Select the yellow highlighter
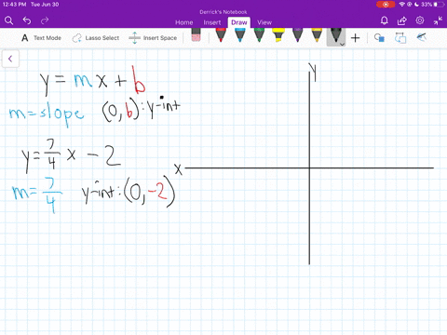Screen dimensions: 447x335 point(278,35)
